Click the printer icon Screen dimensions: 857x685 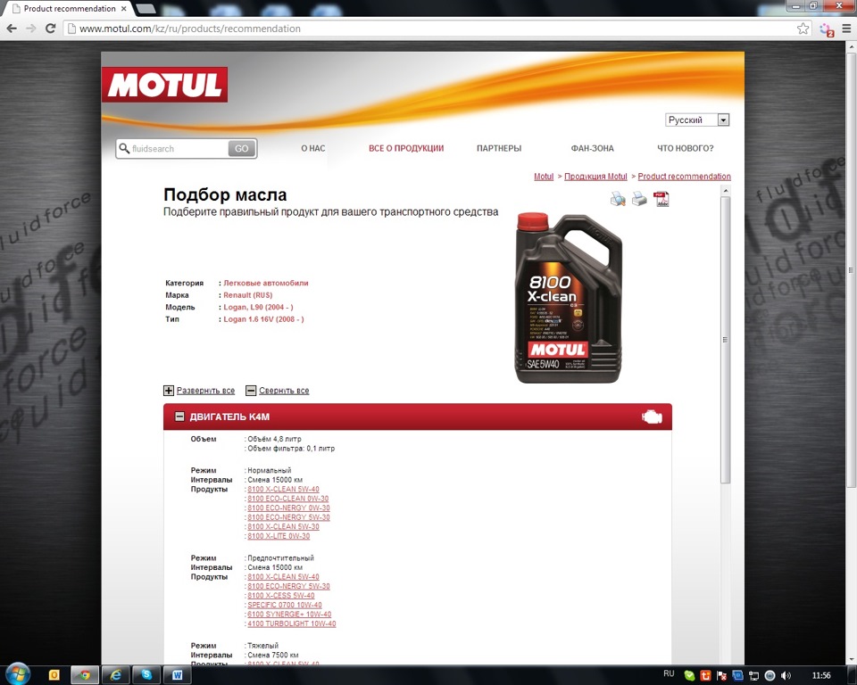639,200
